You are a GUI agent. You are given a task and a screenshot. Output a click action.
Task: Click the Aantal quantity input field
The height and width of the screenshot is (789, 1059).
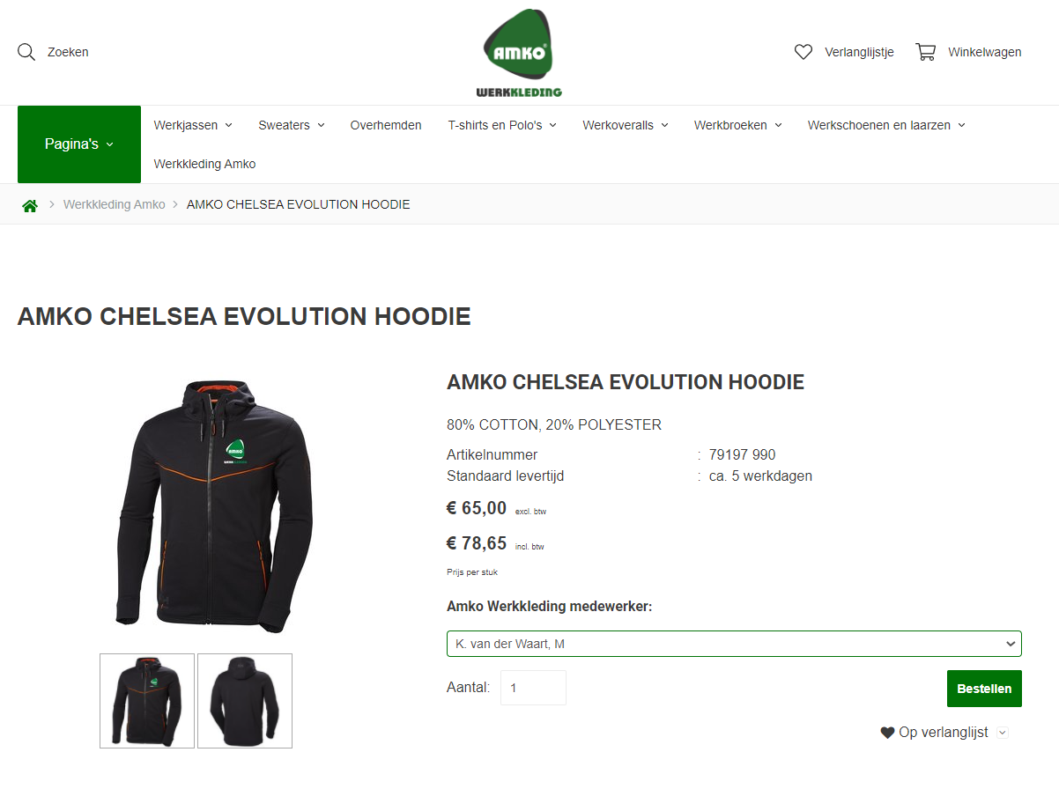click(x=533, y=688)
